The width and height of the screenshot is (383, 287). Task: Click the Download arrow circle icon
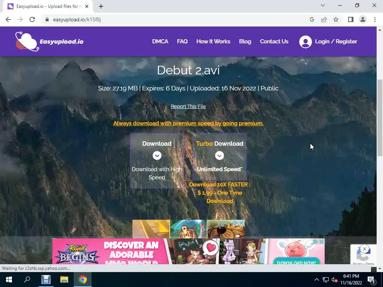[157, 155]
